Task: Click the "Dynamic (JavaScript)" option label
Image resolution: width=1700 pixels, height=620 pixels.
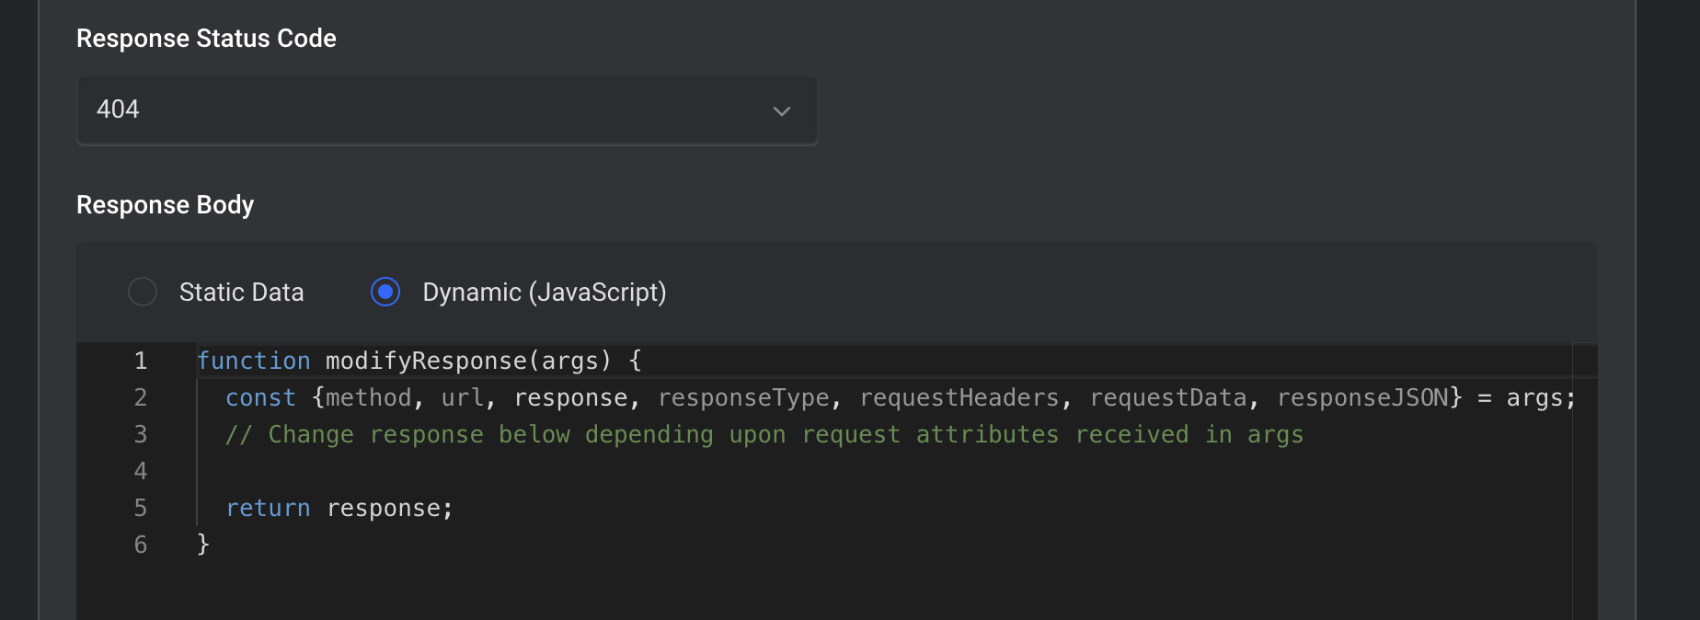Action: [544, 293]
